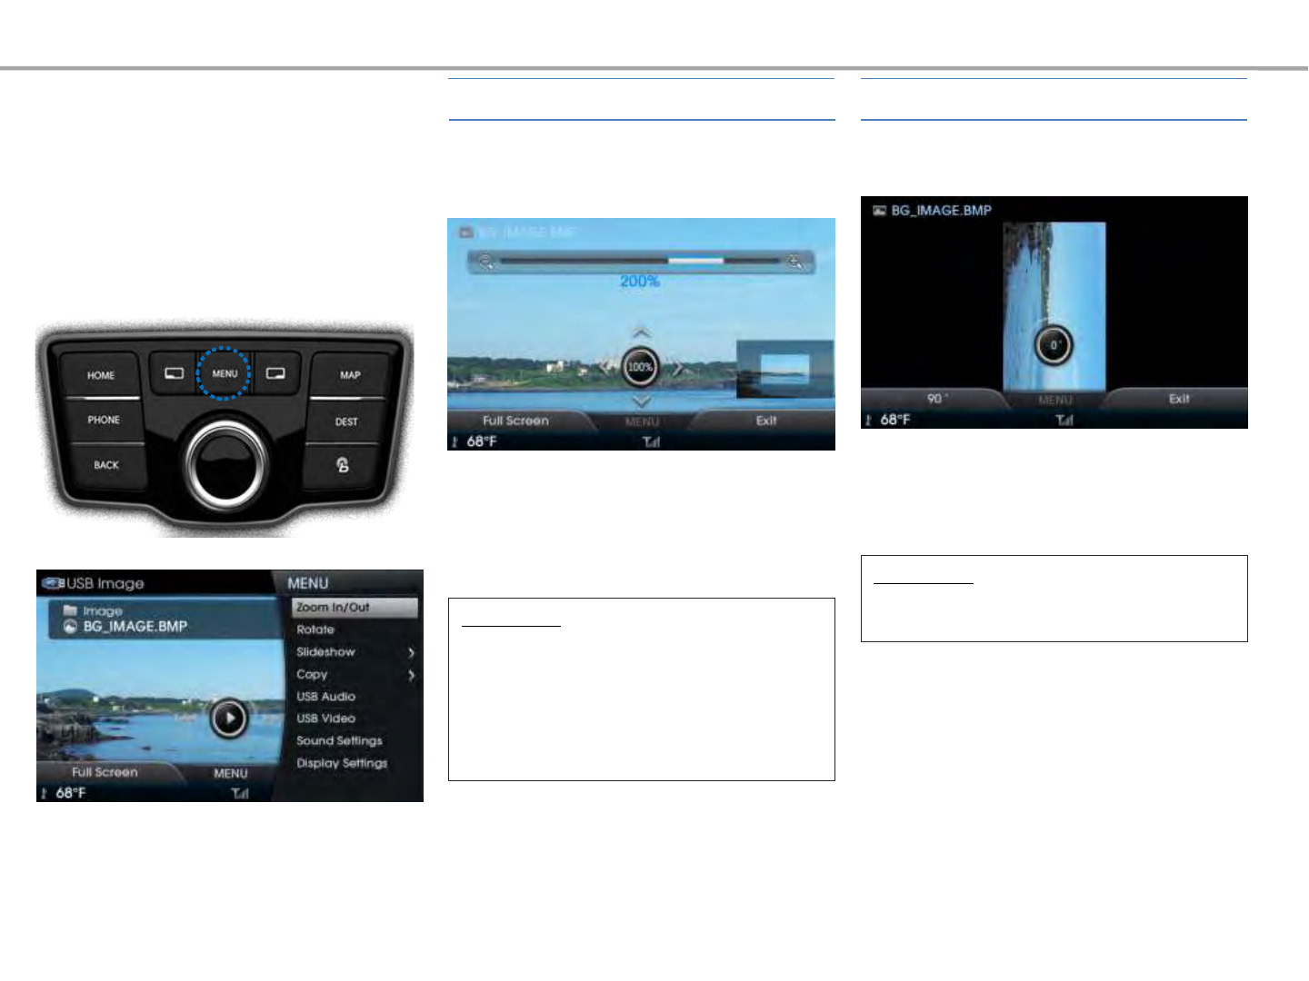Click the 68°F temperature on zoom screen
The image size is (1309, 981).
tap(481, 441)
